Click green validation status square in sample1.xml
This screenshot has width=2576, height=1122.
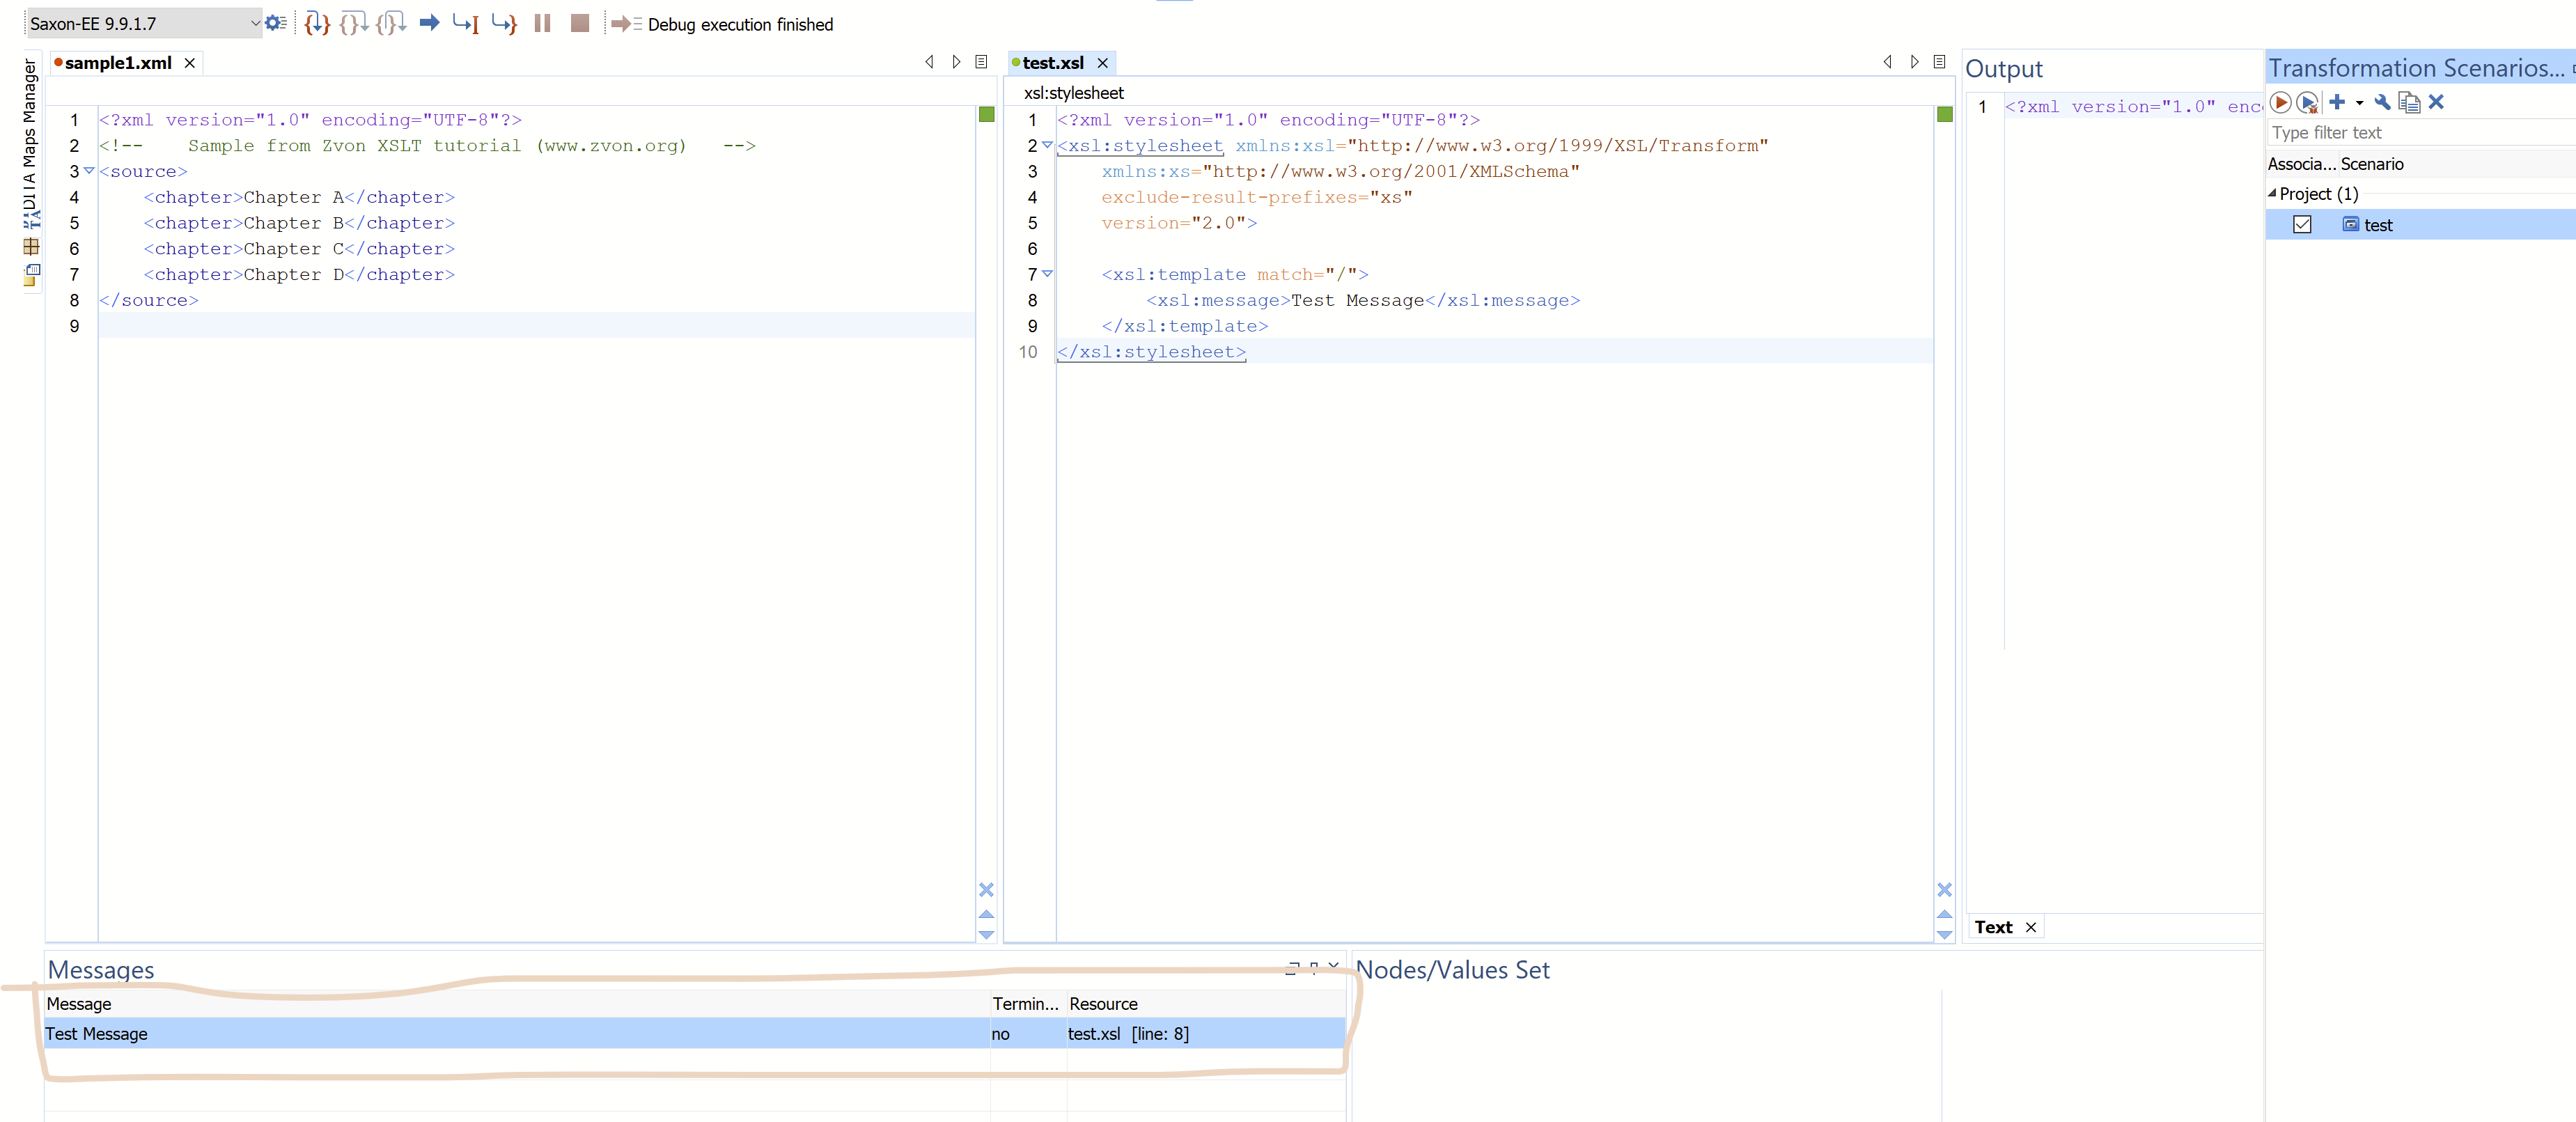click(986, 115)
